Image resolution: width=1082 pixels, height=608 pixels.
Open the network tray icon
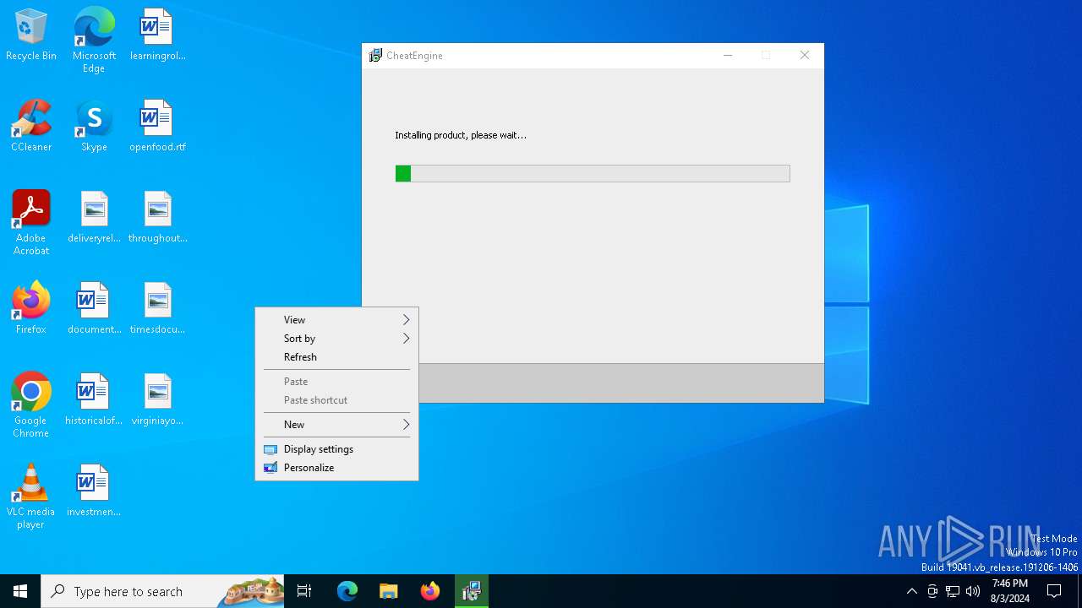(x=953, y=591)
